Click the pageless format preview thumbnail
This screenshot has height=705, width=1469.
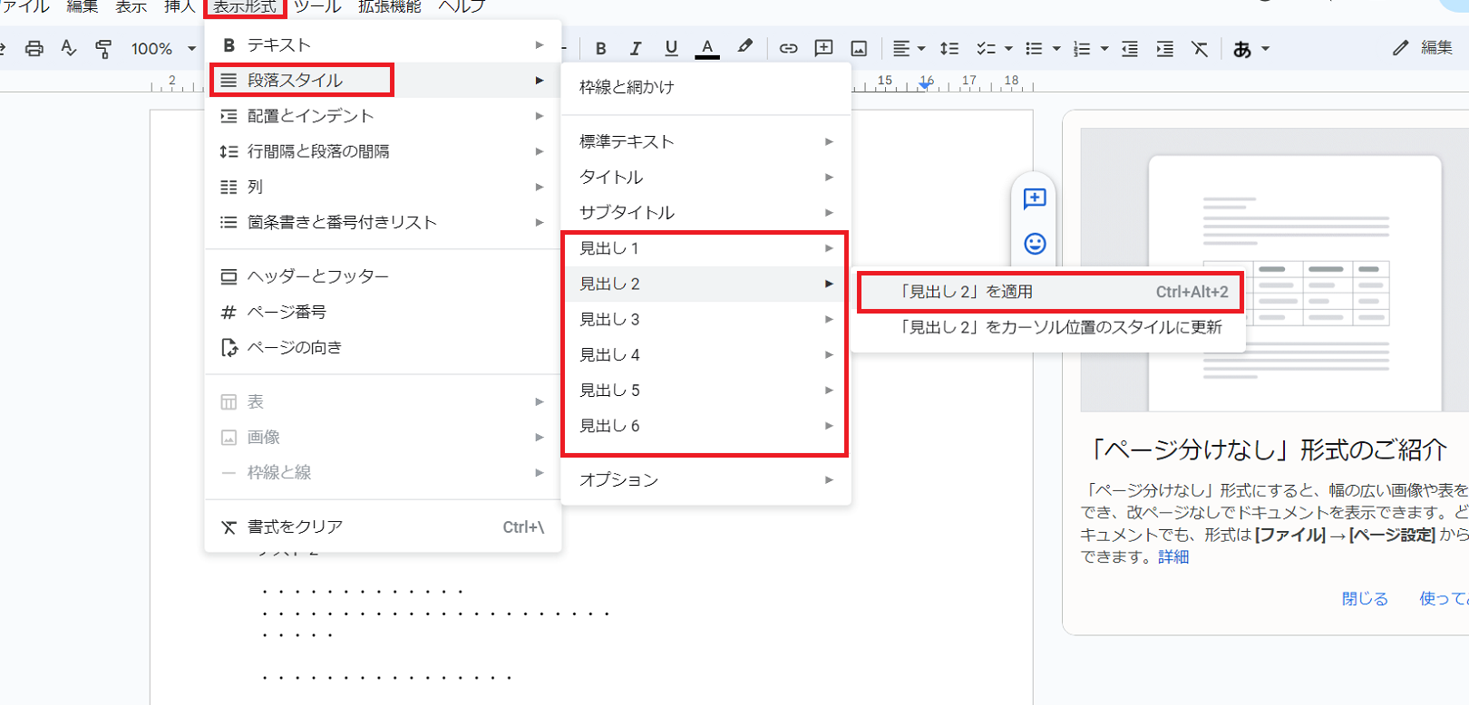coord(1275,269)
